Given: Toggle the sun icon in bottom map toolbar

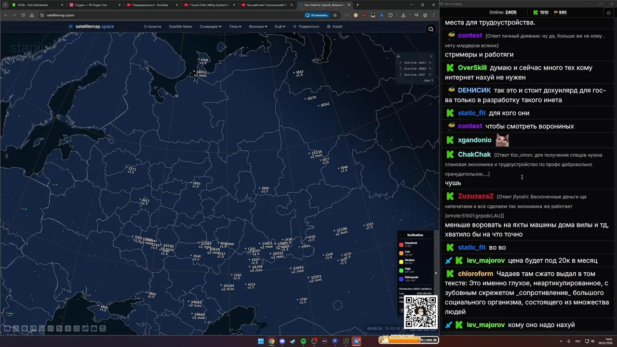Looking at the screenshot, I should pyautogui.click(x=68, y=329).
